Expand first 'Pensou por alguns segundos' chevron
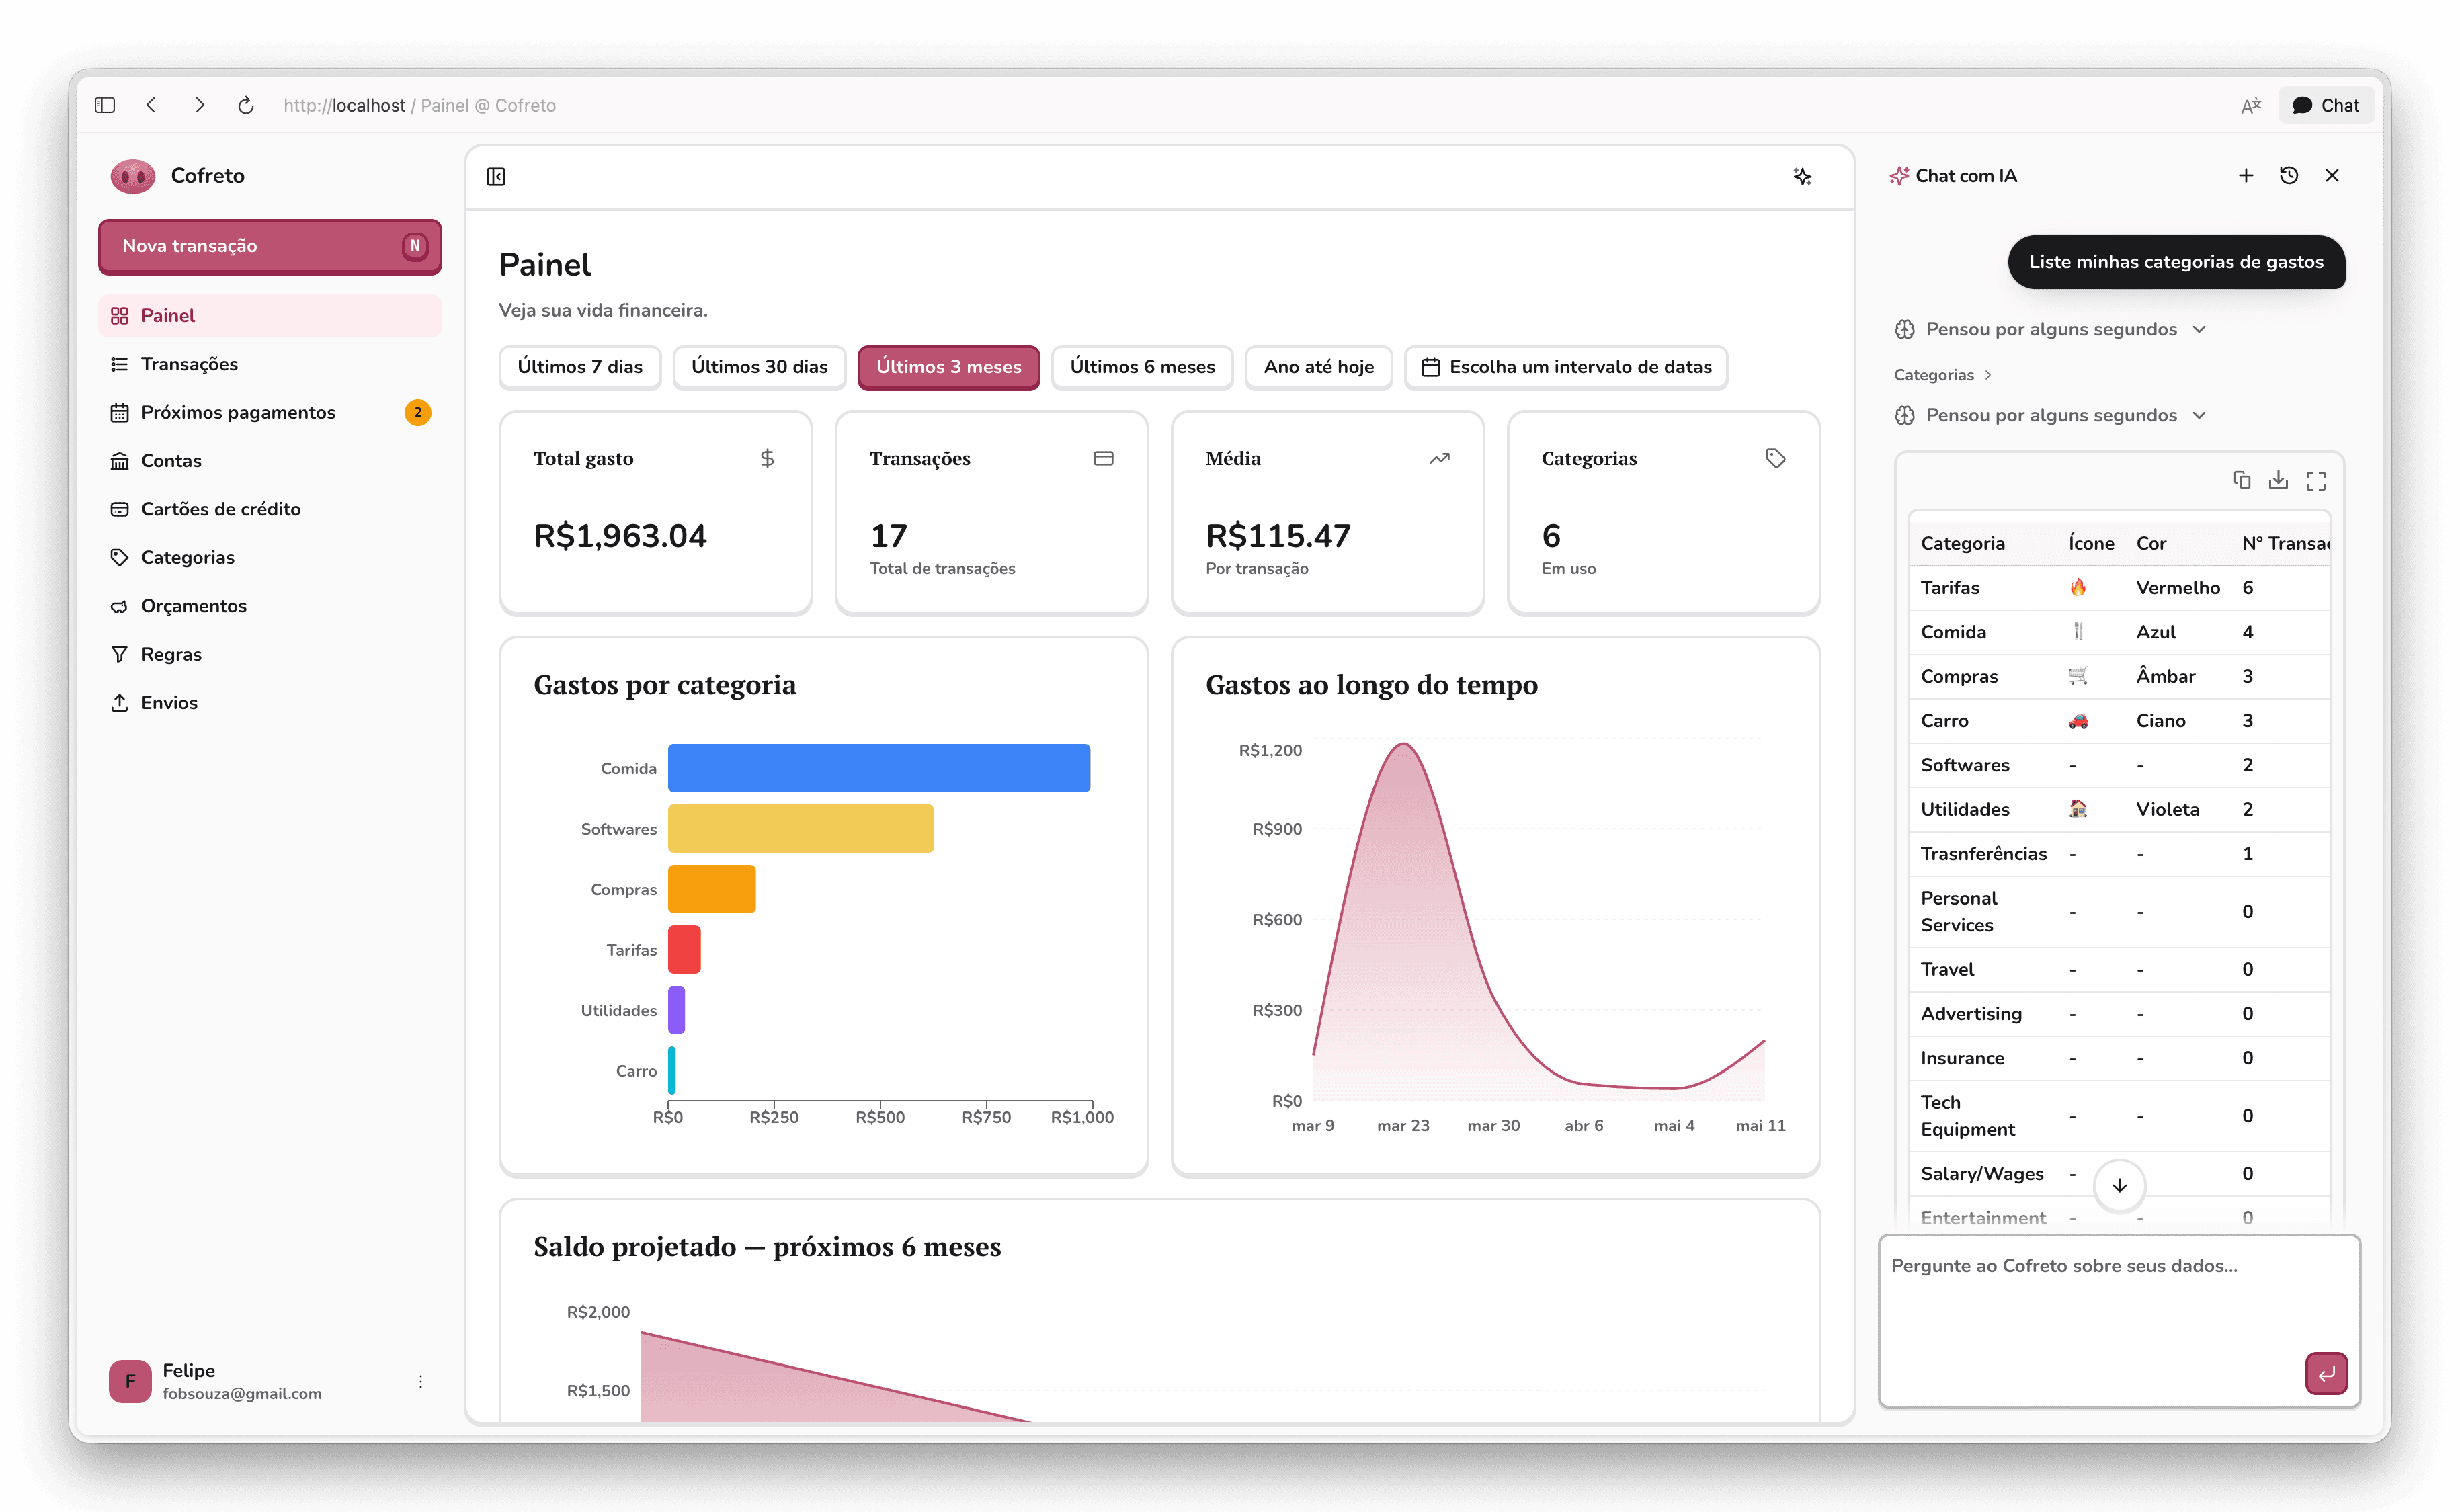This screenshot has width=2460, height=1512. tap(2200, 330)
